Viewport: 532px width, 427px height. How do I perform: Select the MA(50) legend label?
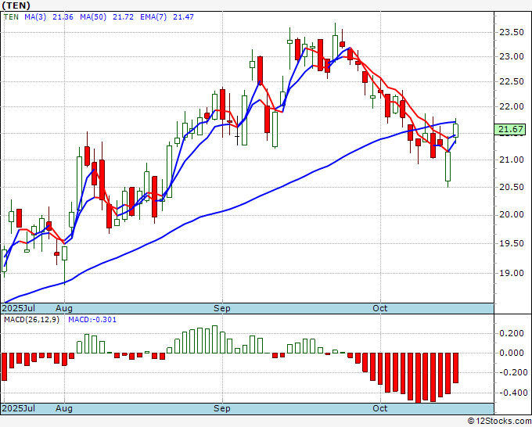(93, 17)
